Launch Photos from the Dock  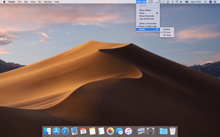click(110, 131)
